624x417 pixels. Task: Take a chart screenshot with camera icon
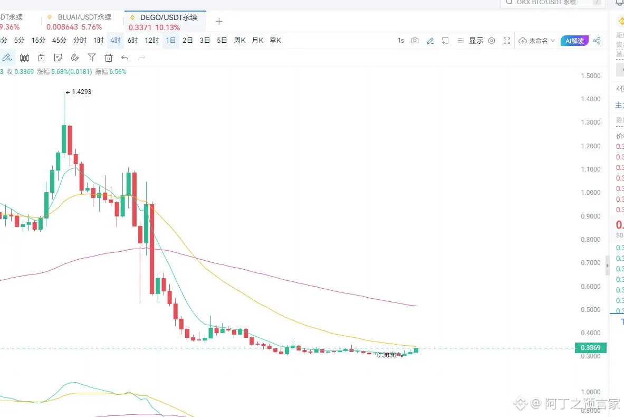(x=415, y=41)
